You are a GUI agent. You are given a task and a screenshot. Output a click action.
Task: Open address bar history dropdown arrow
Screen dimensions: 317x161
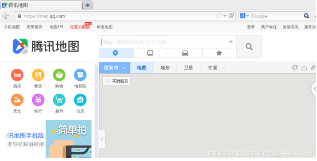(225, 16)
